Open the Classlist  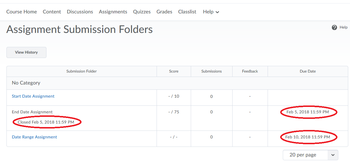click(x=187, y=12)
